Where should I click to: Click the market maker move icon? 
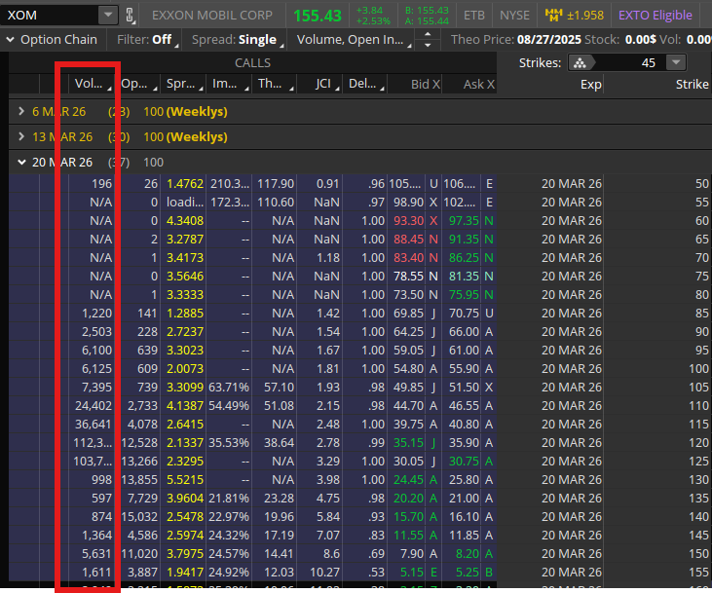(553, 16)
